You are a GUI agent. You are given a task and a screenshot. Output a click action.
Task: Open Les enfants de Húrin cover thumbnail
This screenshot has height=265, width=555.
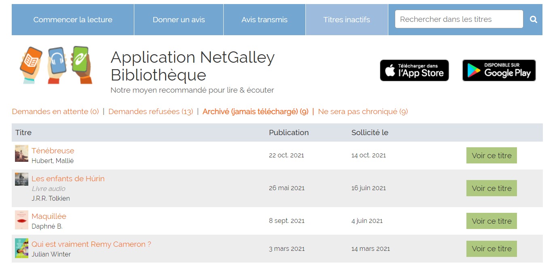(x=22, y=179)
